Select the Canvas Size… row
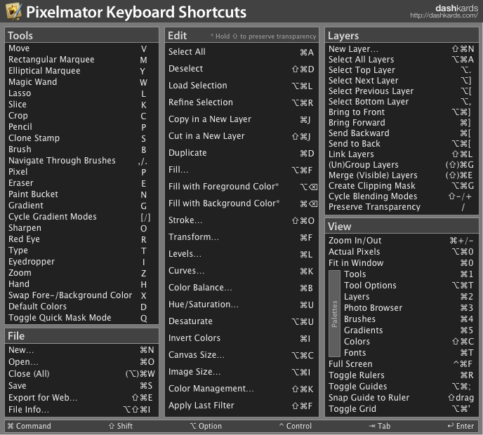Screen dimensions: 483x435 (241, 355)
